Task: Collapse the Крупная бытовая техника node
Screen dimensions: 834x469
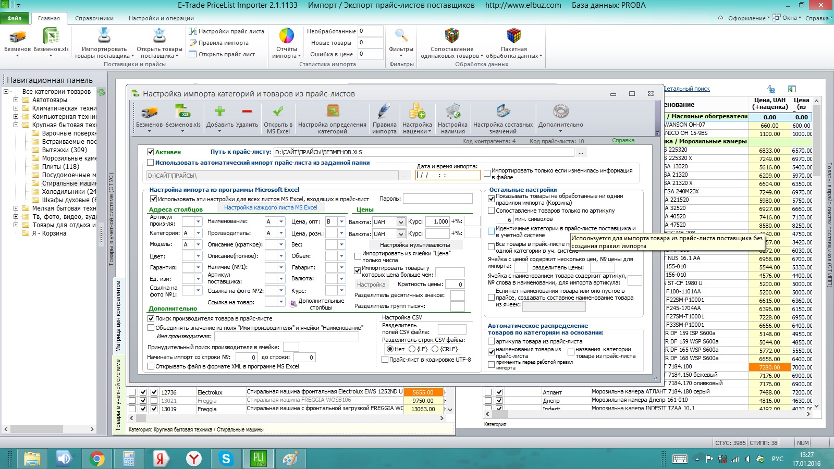Action: click(x=16, y=125)
